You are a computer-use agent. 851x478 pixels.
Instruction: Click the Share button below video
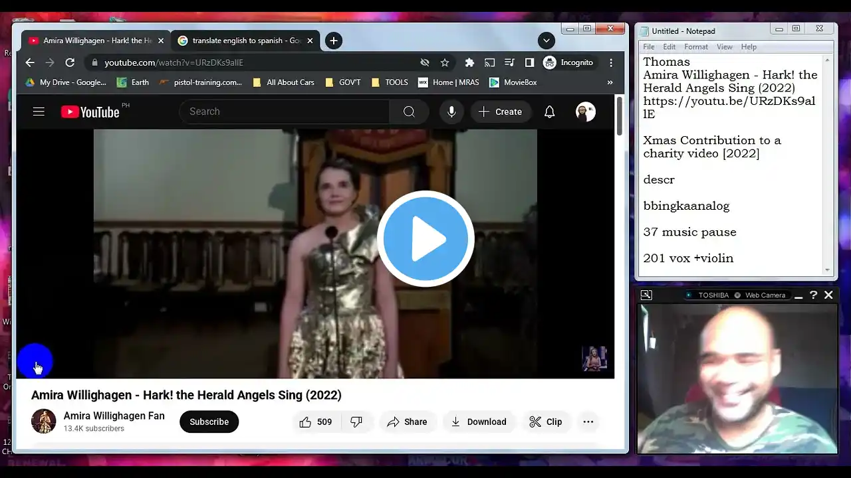[407, 422]
